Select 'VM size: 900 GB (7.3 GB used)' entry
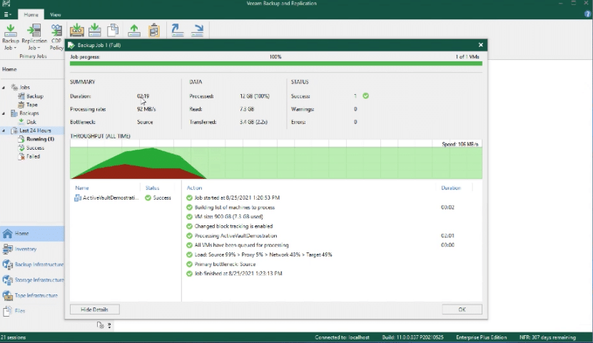 [x=228, y=217]
